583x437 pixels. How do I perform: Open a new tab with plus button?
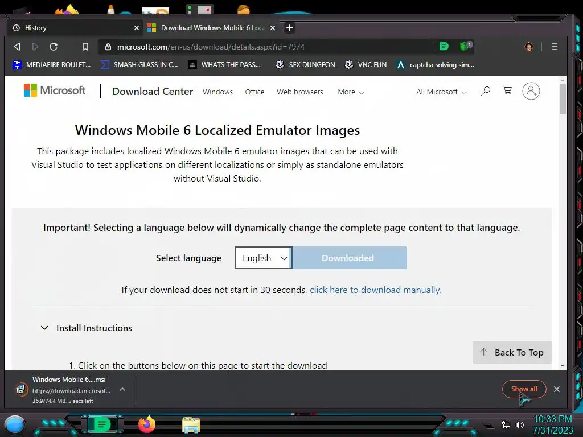290,28
